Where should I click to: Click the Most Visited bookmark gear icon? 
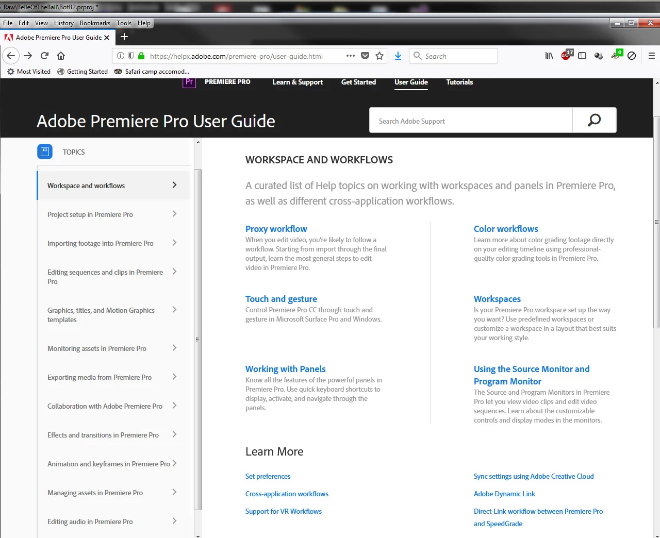point(11,72)
